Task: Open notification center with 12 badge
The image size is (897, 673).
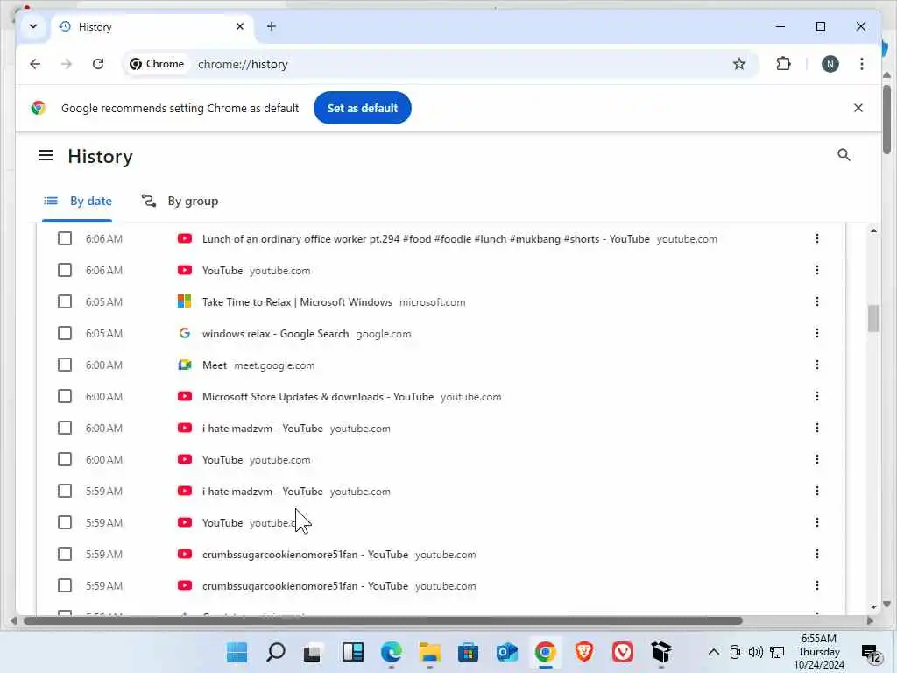Action: [x=872, y=653]
